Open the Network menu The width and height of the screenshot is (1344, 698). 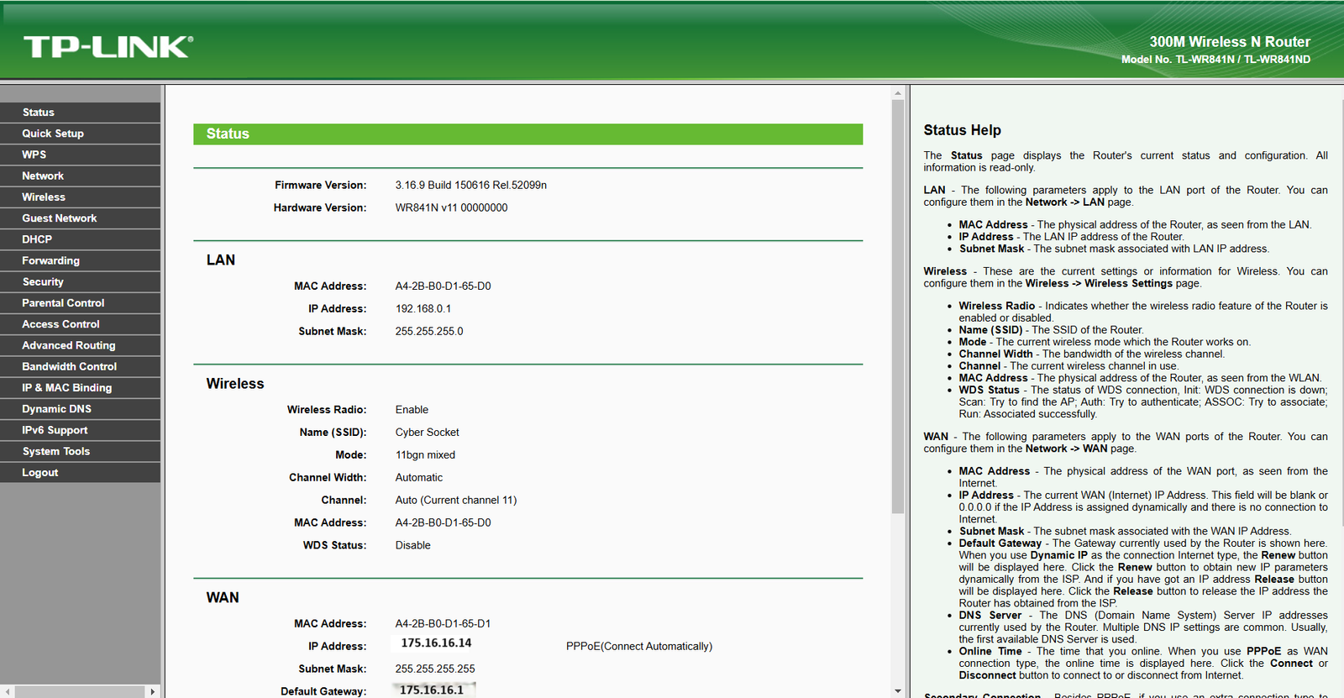80,176
